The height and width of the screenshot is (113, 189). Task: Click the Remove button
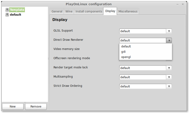pos(36,107)
